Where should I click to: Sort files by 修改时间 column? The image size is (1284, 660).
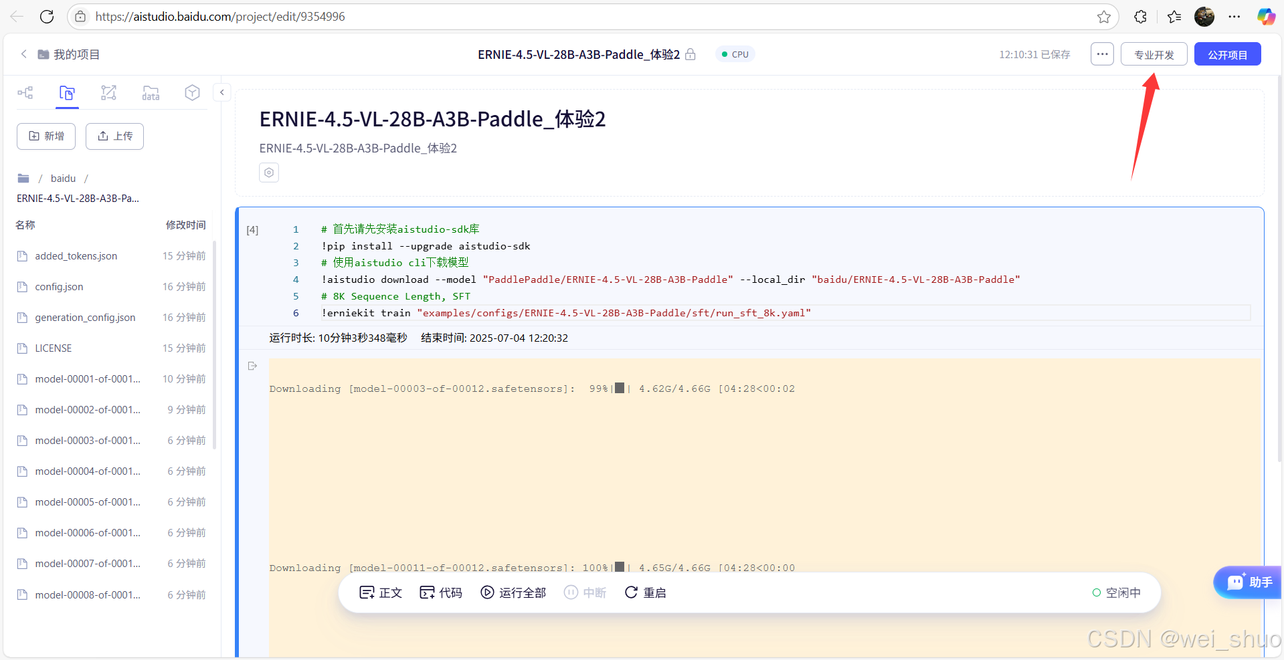pyautogui.click(x=185, y=225)
